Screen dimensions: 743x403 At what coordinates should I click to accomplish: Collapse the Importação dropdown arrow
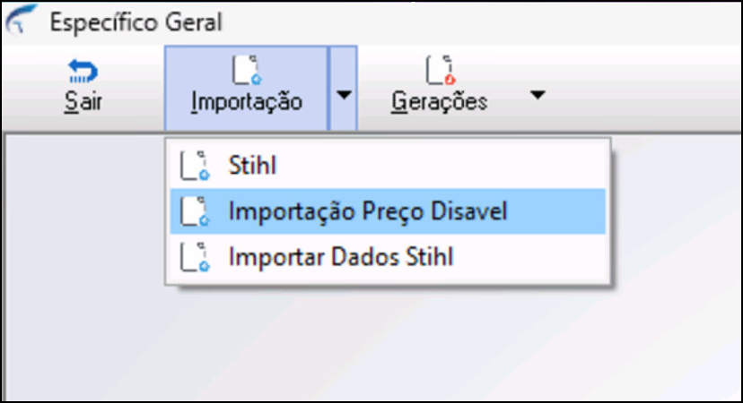[x=344, y=89]
